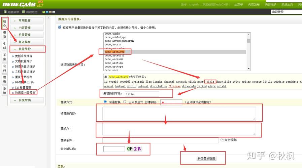Select the green skin color swatch
Screen dimensions: 302x168
click(x=44, y=12)
